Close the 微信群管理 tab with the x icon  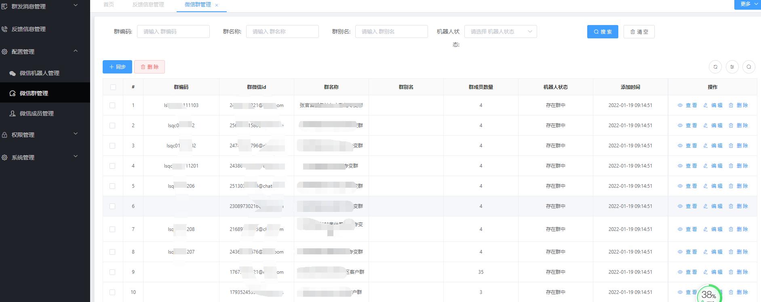tap(217, 5)
